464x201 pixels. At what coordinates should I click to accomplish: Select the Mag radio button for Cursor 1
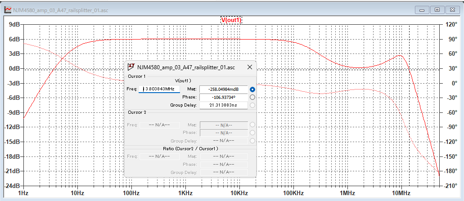point(252,89)
